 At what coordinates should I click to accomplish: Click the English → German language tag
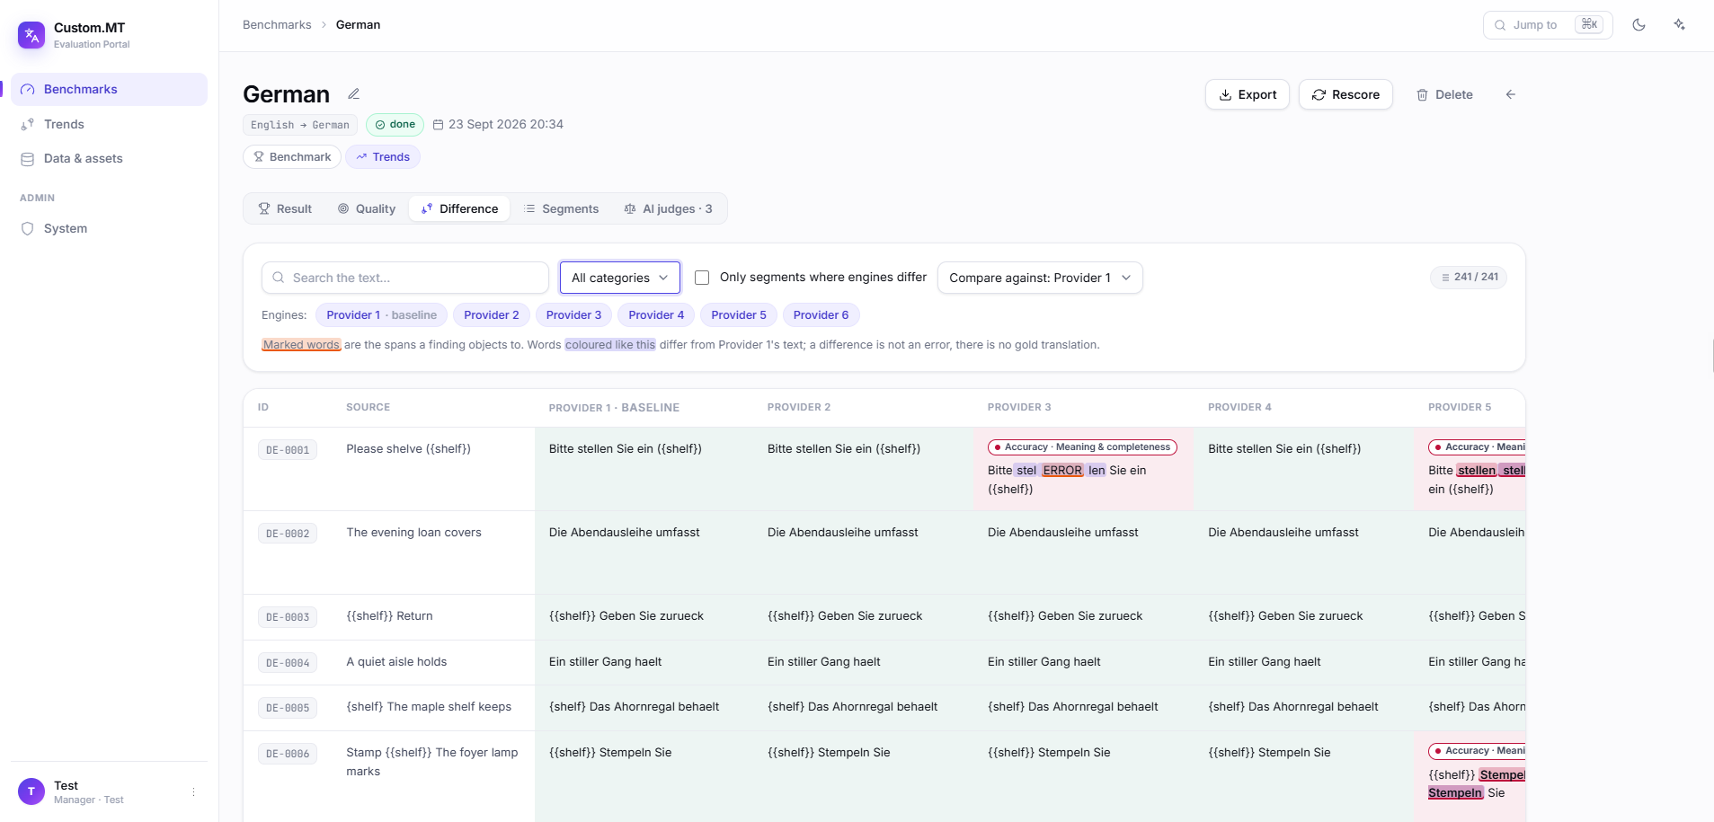coord(300,125)
